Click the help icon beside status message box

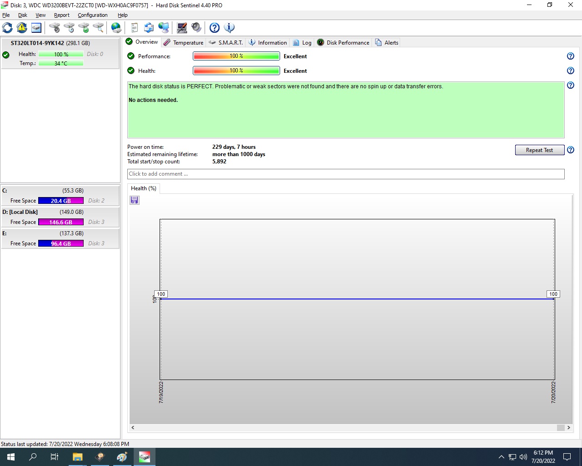pos(571,85)
